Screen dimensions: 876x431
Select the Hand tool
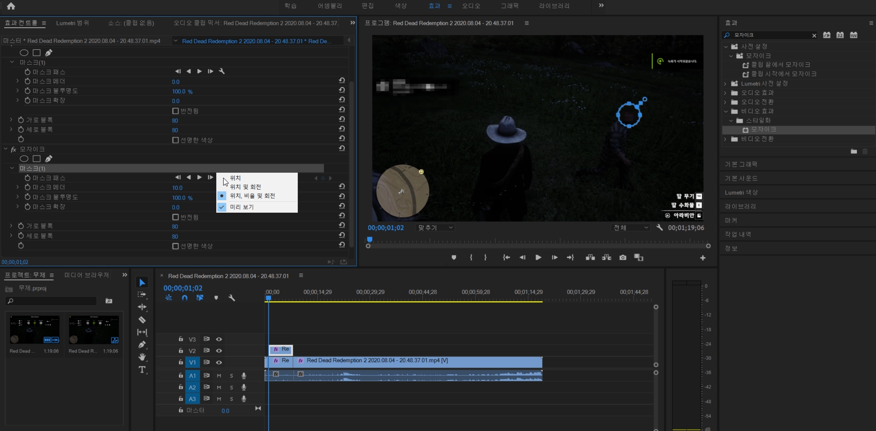142,357
